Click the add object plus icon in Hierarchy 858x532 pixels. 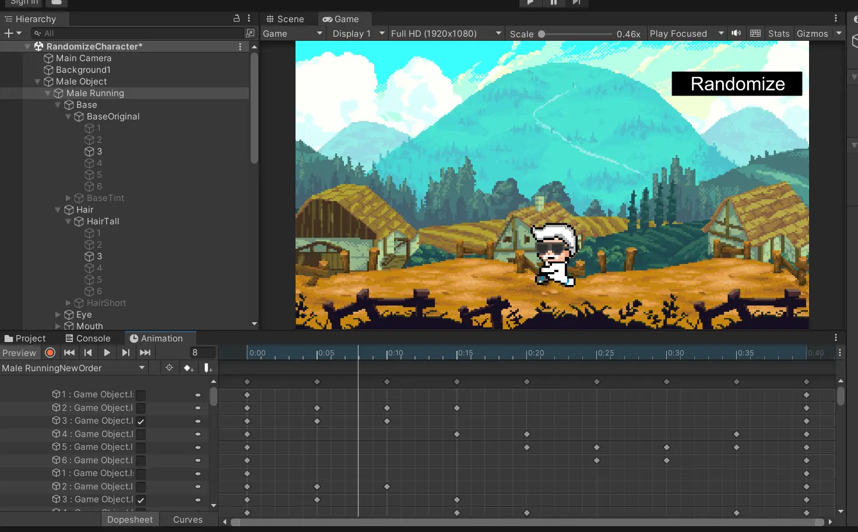click(x=9, y=33)
